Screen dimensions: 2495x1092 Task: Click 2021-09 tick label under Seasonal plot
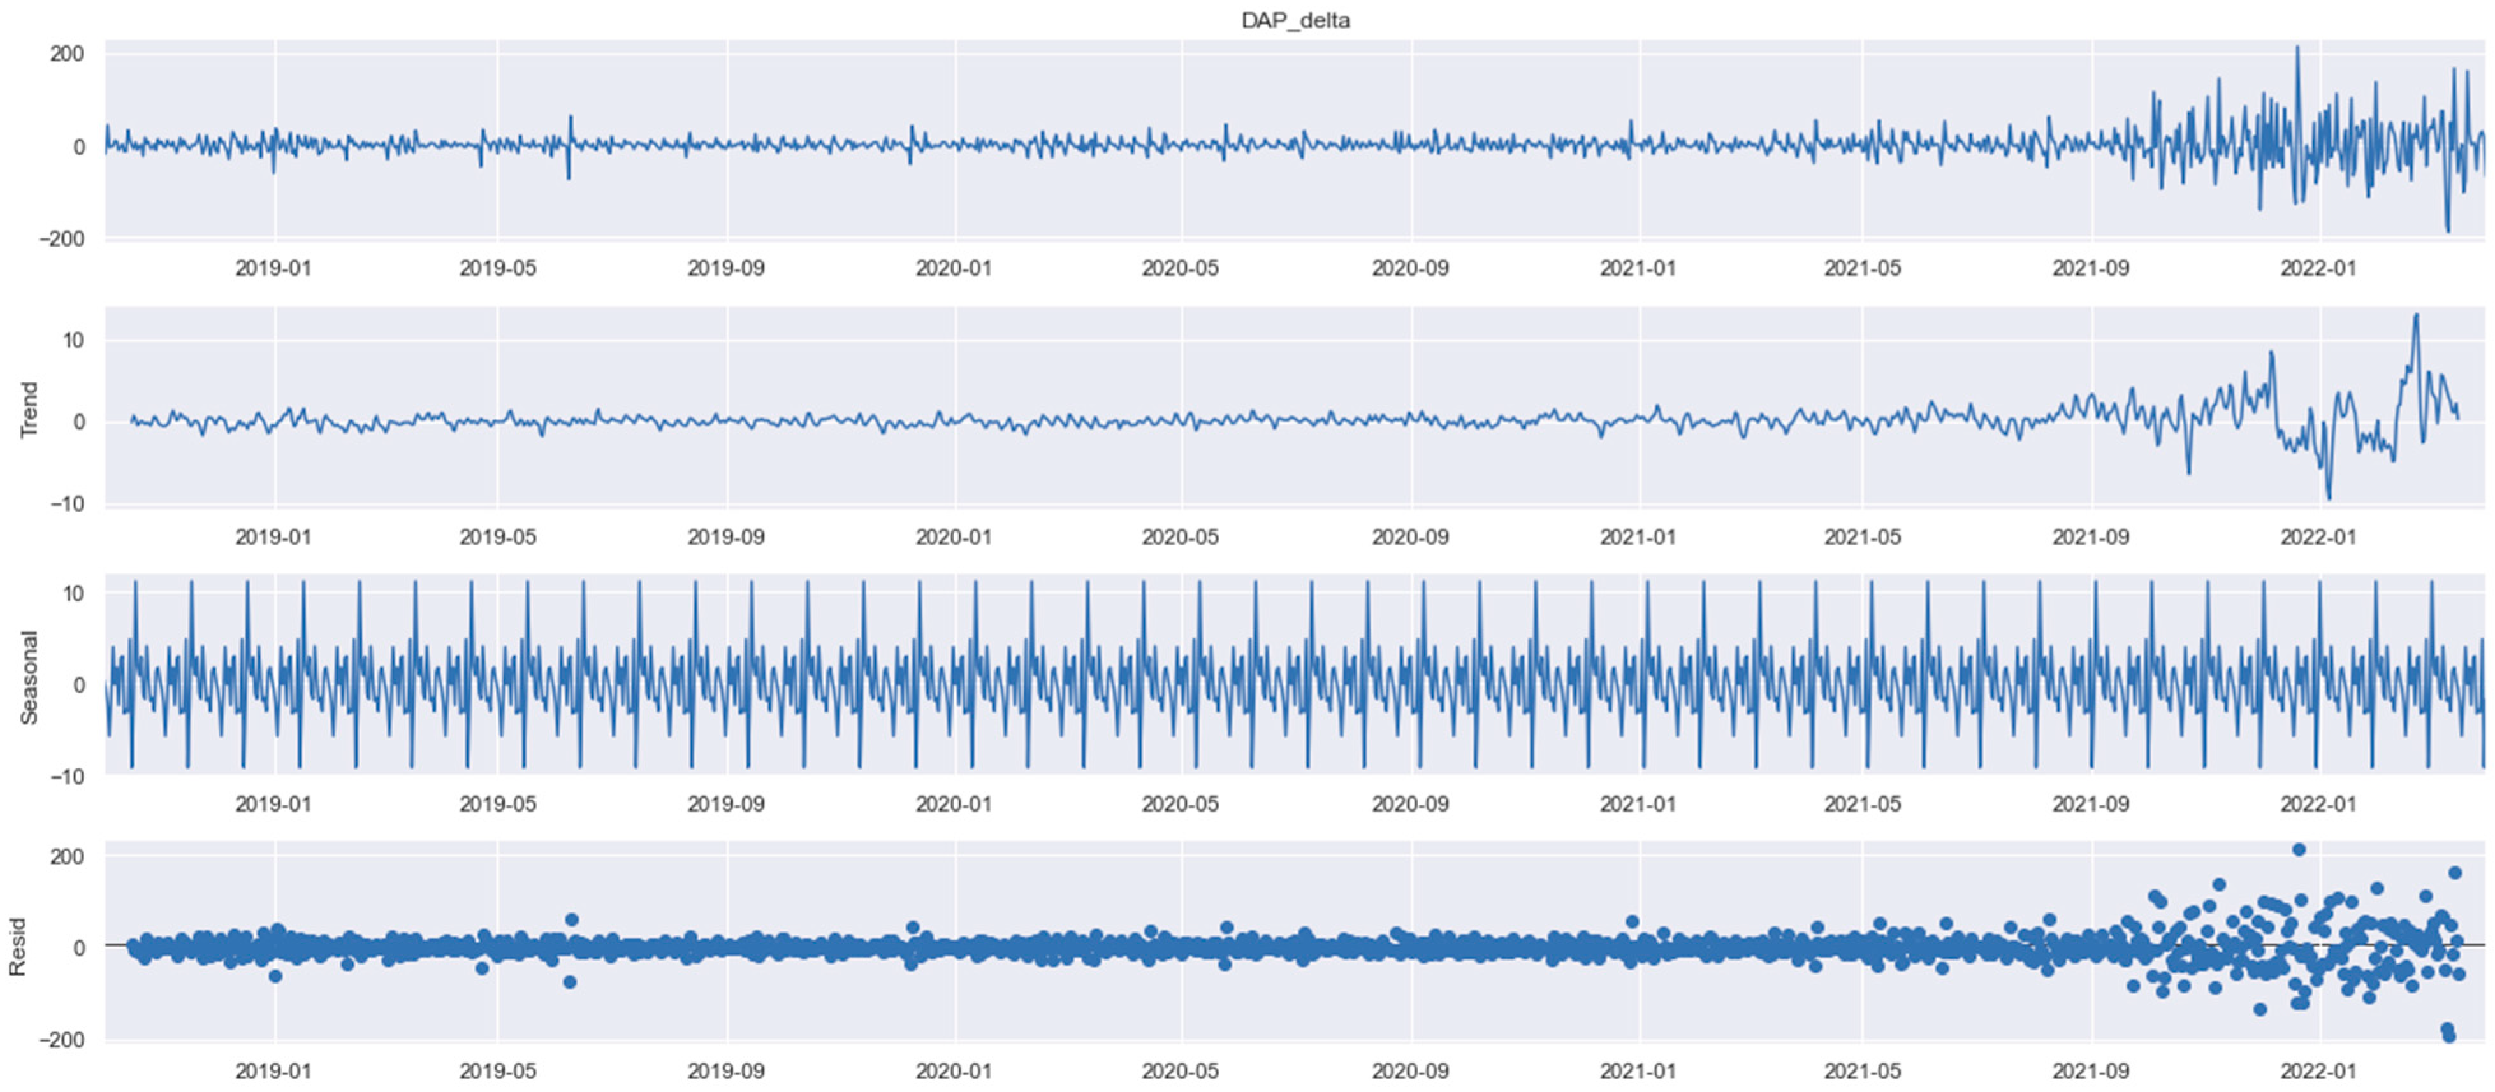click(2090, 805)
